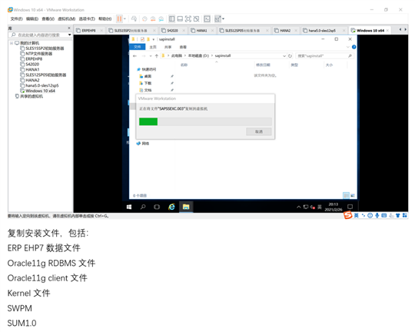Click the revert to snapshot icon

click(x=153, y=18)
